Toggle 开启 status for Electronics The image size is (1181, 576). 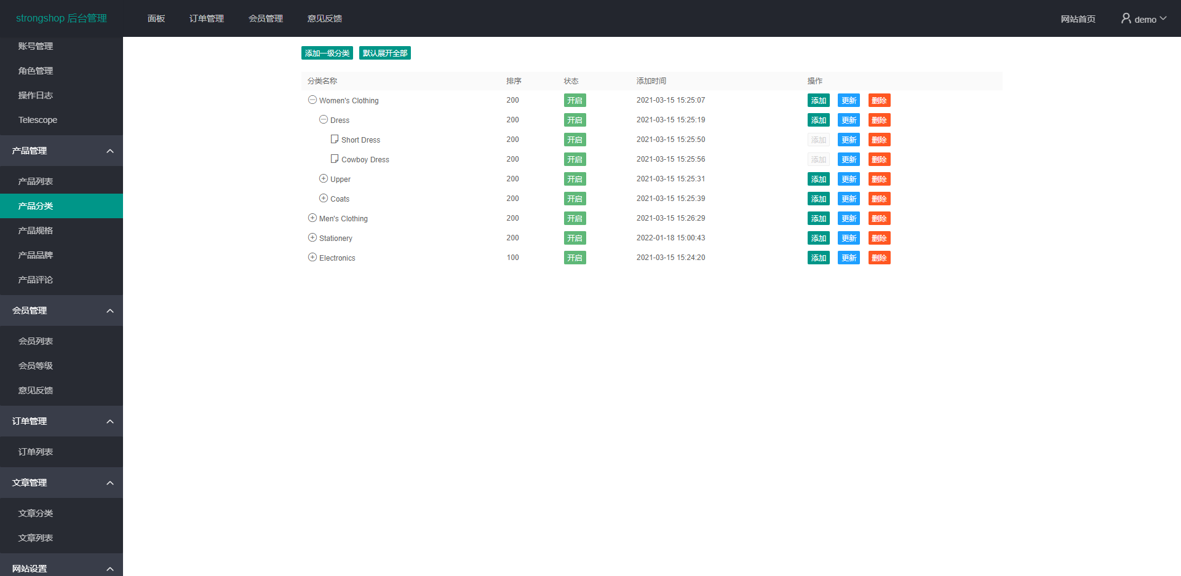click(575, 258)
